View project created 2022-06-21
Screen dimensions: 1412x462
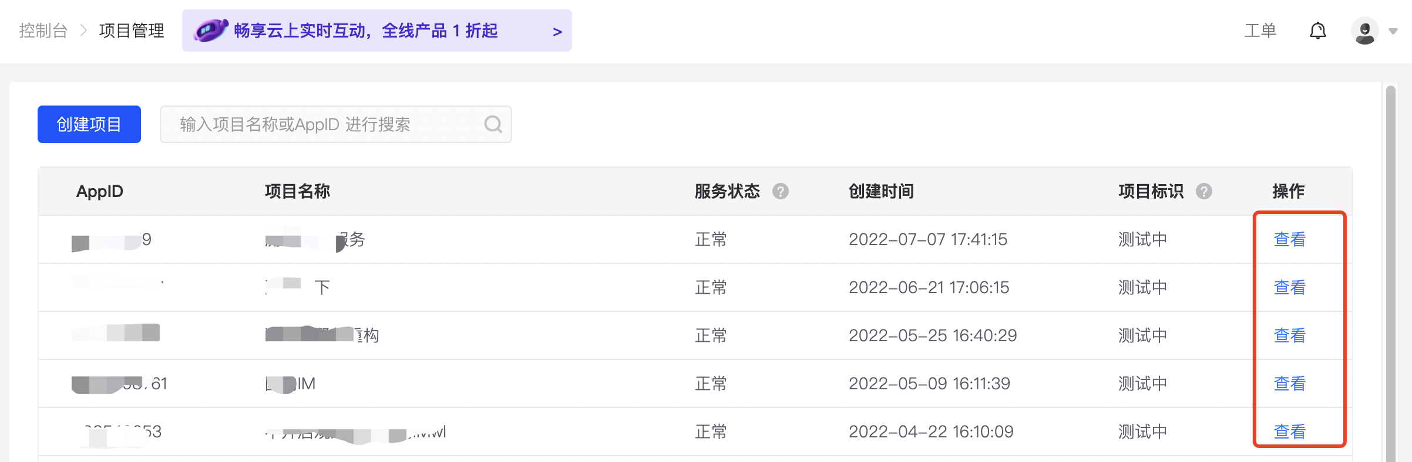coord(1289,287)
